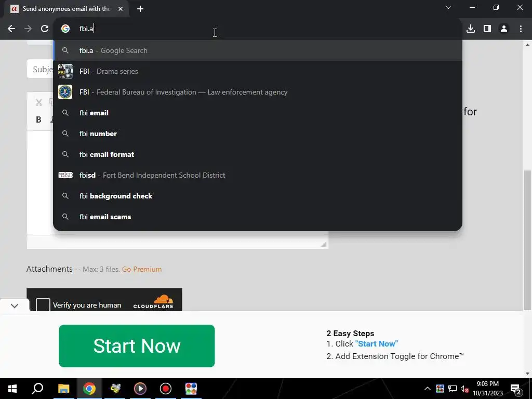Toggle Bold in the editor toolbar
This screenshot has width=532, height=399.
(38, 119)
